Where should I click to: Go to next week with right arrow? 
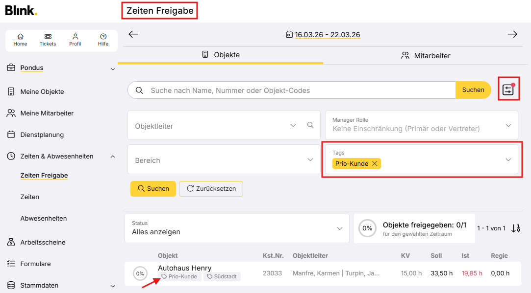(512, 34)
